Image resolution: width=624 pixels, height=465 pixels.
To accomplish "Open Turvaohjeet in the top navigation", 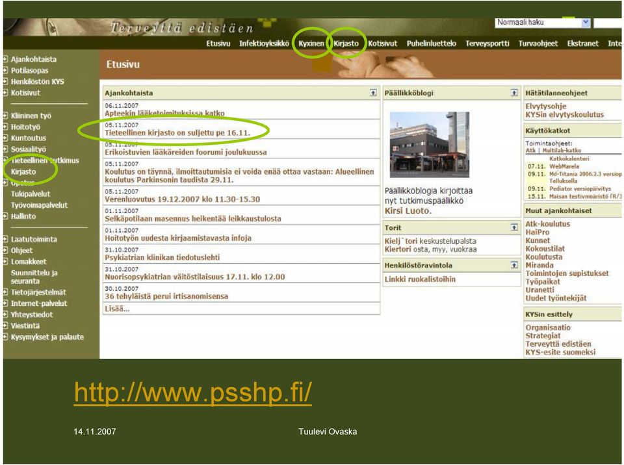I will point(538,44).
